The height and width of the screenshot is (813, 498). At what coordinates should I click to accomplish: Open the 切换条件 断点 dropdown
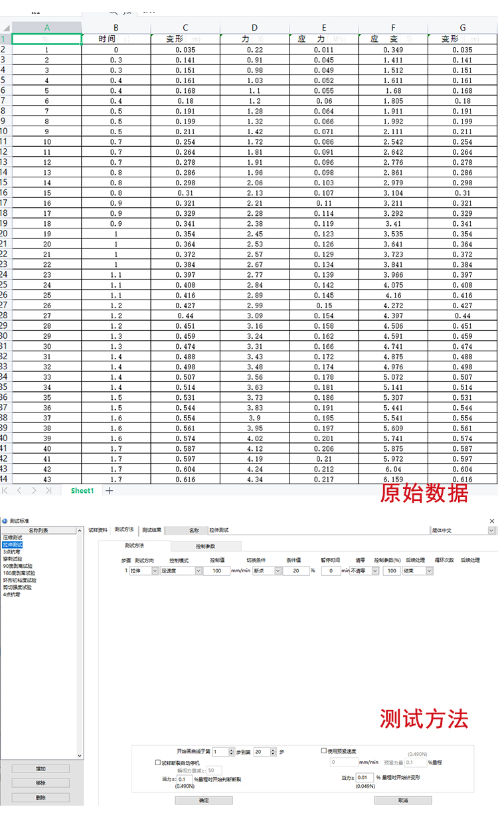tap(277, 571)
